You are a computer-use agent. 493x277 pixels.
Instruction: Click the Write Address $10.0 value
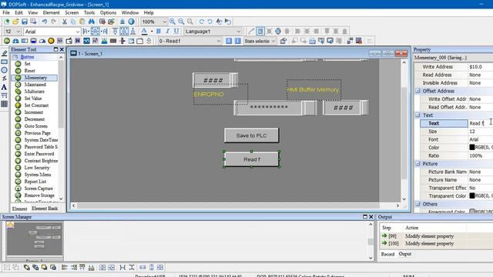click(481, 67)
